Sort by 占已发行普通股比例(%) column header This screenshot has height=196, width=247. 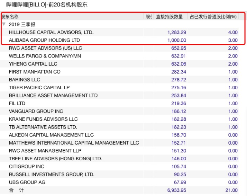213,16
